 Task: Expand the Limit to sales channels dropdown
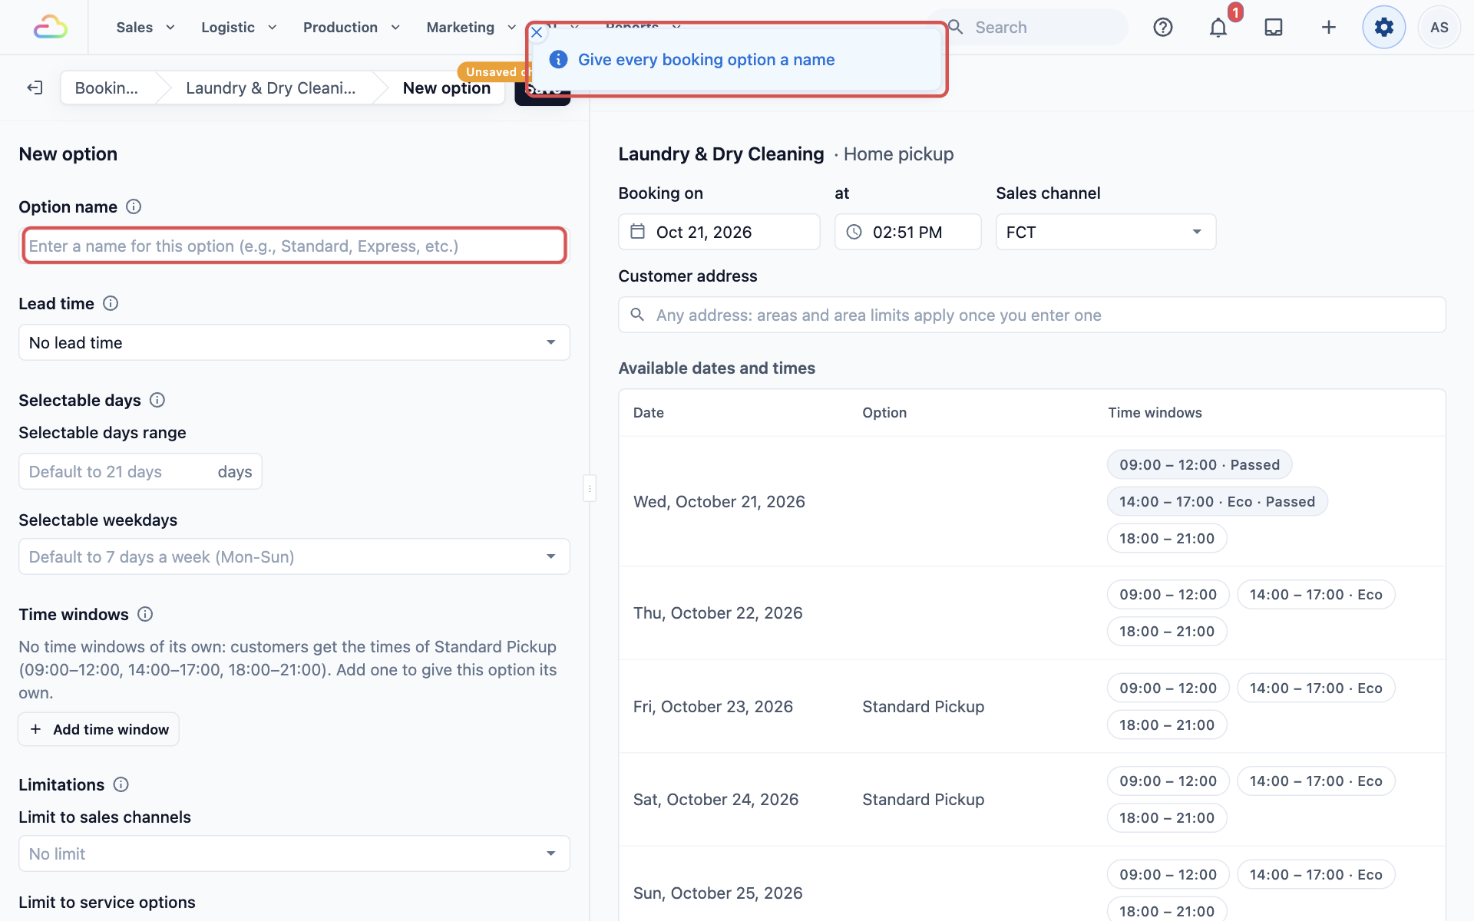pos(294,853)
